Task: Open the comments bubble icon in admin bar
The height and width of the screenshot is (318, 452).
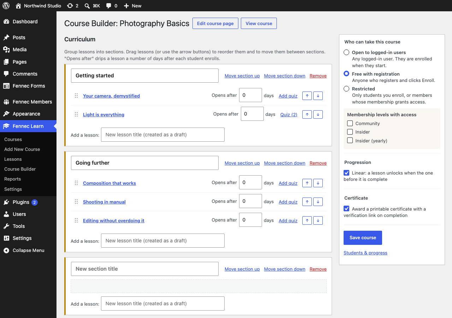Action: tap(109, 6)
